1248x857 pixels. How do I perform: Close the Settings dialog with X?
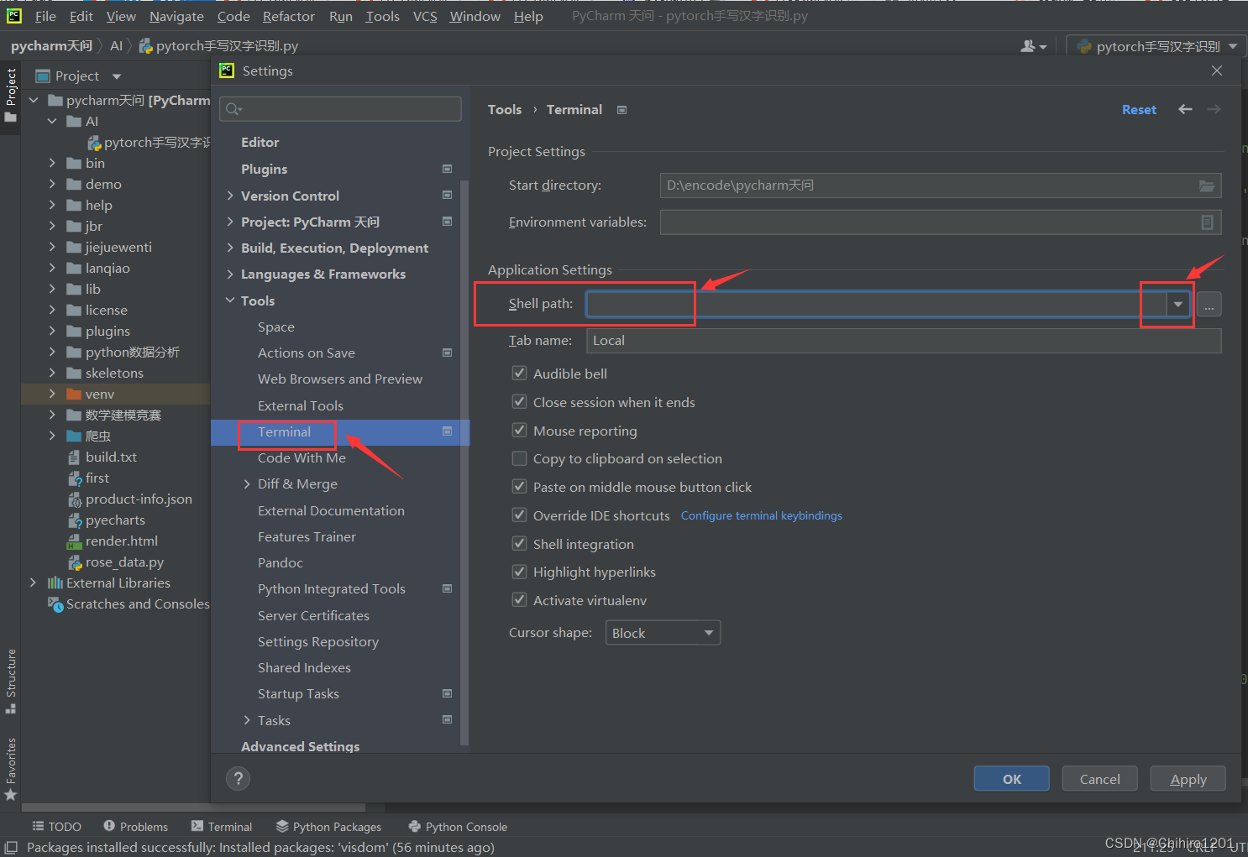point(1217,71)
